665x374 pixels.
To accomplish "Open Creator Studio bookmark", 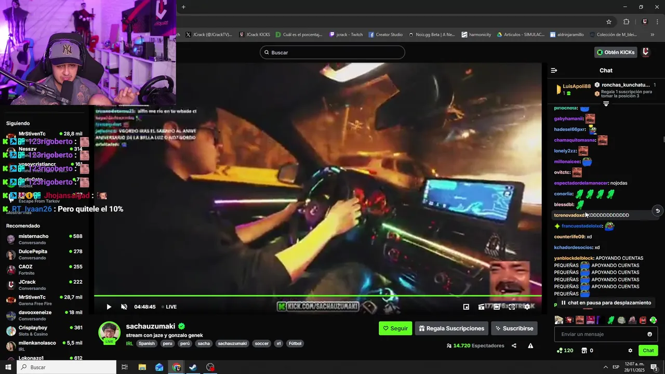I will click(x=385, y=35).
